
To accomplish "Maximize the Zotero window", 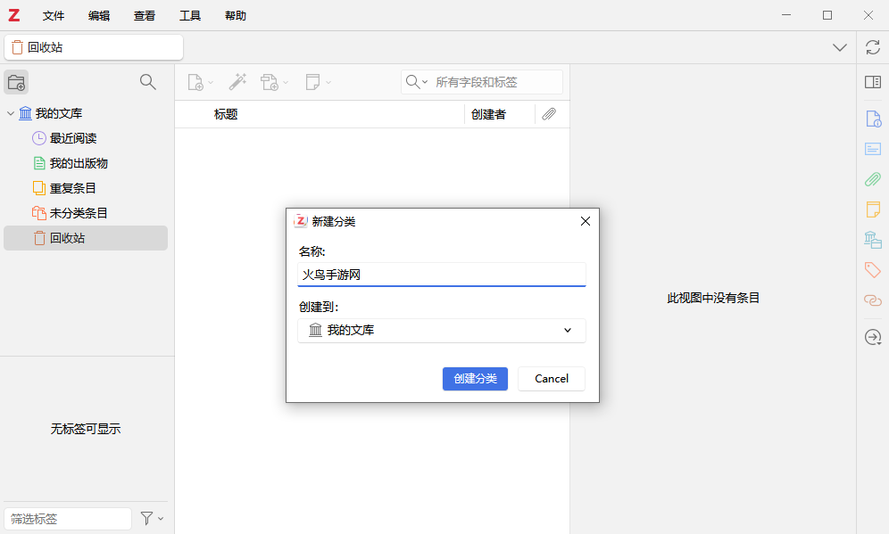I will (x=827, y=15).
